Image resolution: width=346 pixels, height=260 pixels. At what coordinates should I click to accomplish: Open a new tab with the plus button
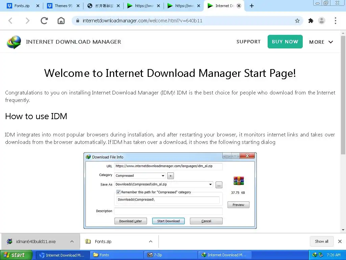click(x=251, y=6)
